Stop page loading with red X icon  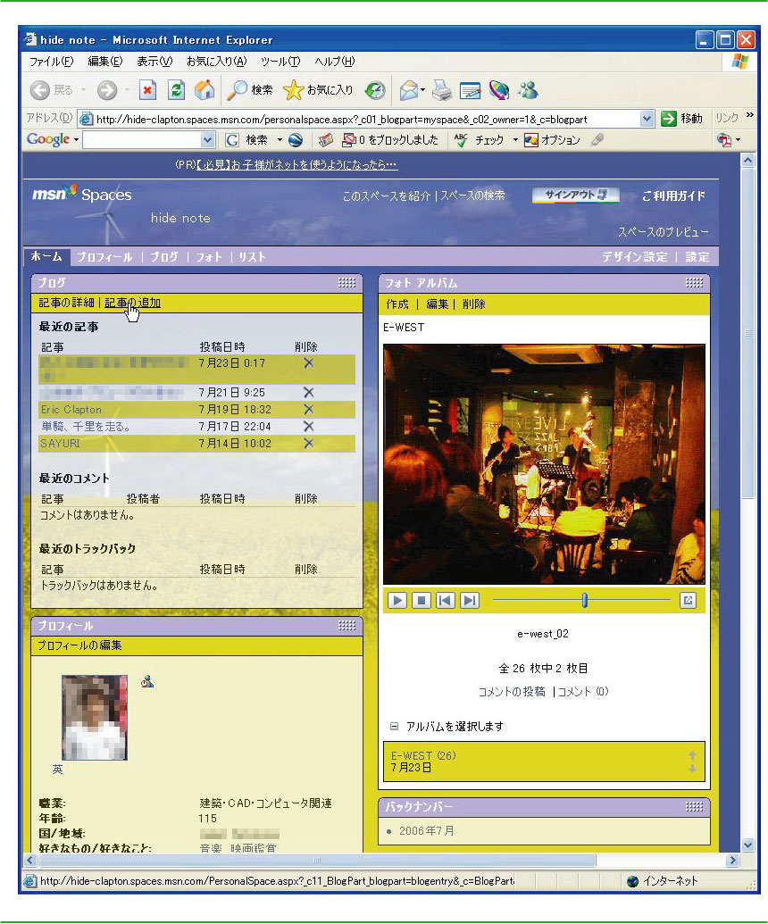click(x=147, y=90)
